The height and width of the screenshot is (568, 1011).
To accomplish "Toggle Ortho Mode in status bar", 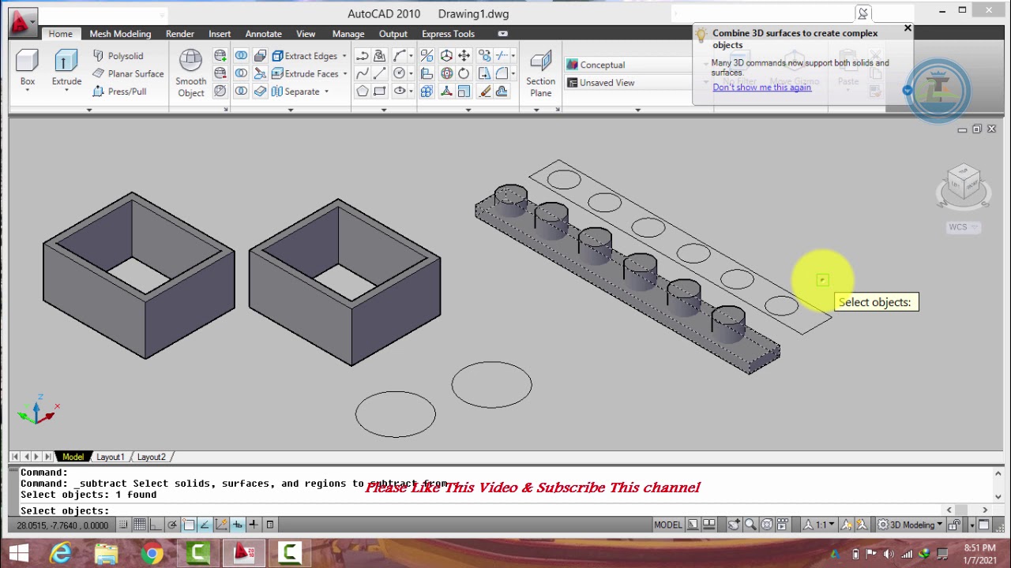I will (x=156, y=525).
